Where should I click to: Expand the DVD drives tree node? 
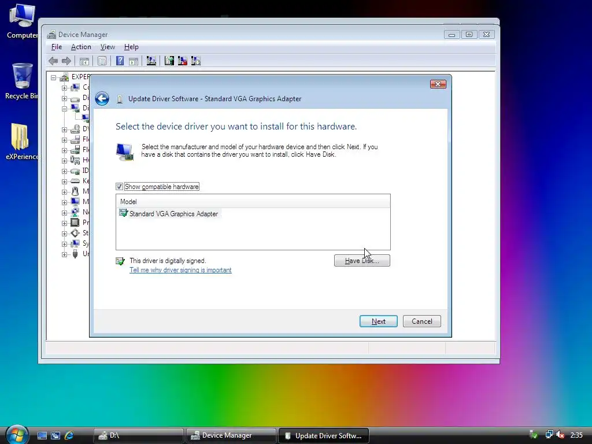(x=64, y=129)
